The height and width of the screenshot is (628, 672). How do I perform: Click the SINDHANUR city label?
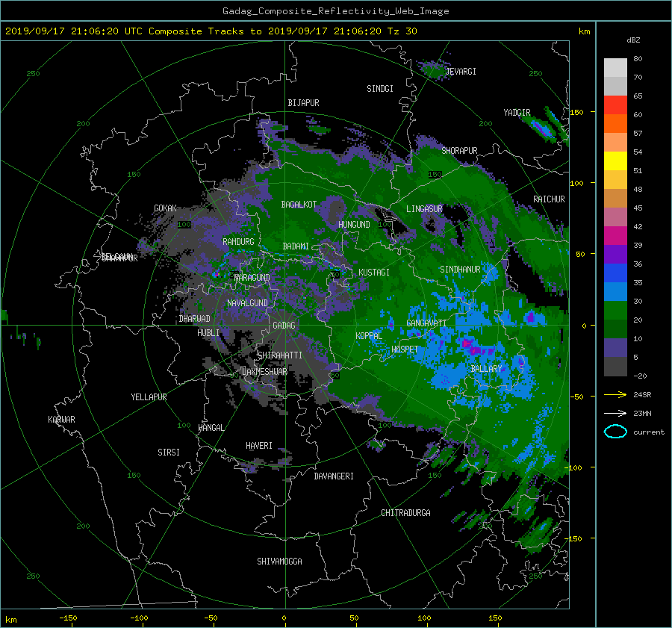click(460, 270)
